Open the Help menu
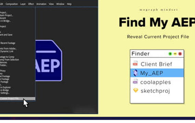The height and width of the screenshot is (123, 195). pos(69,4)
